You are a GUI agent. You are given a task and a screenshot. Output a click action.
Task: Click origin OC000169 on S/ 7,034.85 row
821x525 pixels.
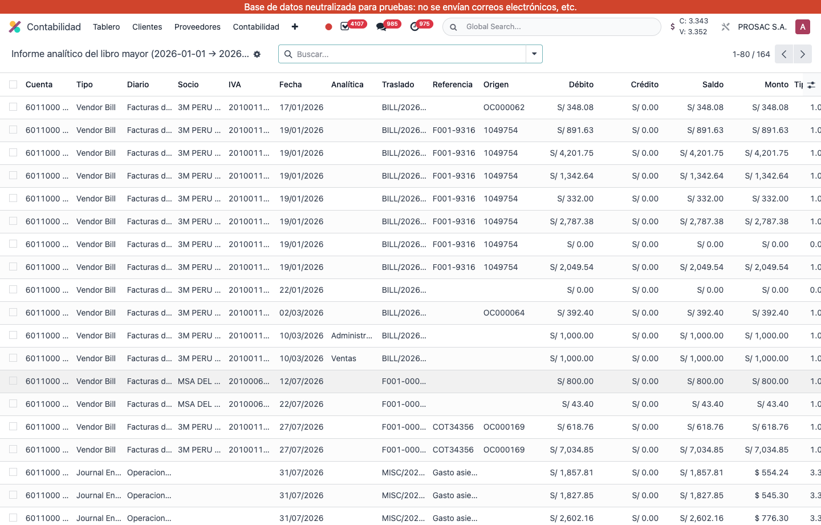[504, 450]
